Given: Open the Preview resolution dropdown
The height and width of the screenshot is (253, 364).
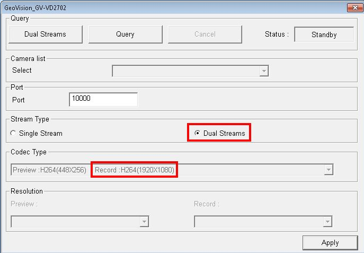Looking at the screenshot, I should 79,221.
